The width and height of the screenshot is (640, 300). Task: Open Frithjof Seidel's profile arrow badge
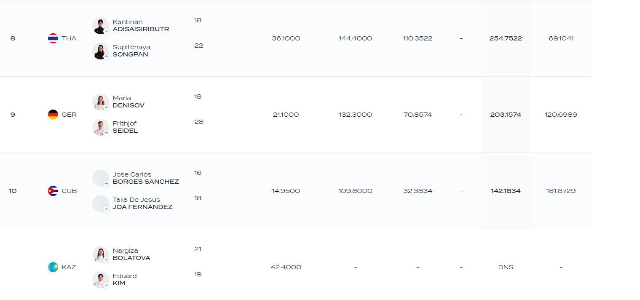[106, 133]
